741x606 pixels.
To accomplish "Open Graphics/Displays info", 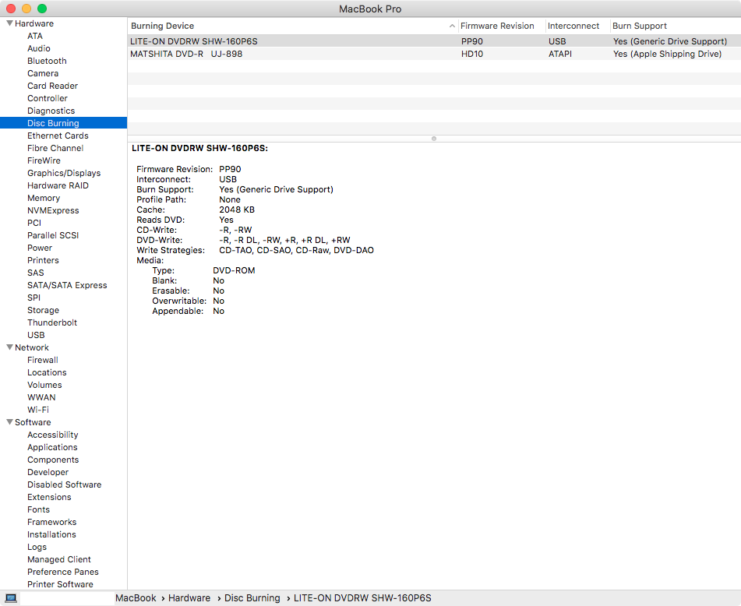I will coord(64,173).
